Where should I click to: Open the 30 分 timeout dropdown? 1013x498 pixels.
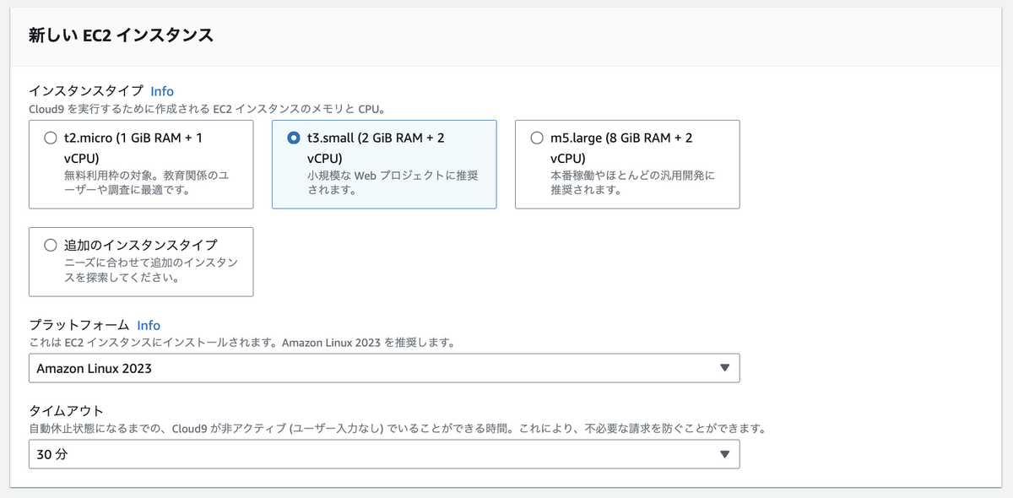[384, 454]
